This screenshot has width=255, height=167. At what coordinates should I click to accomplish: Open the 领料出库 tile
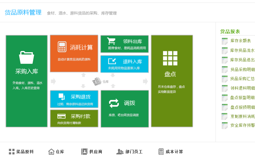coord(125,44)
